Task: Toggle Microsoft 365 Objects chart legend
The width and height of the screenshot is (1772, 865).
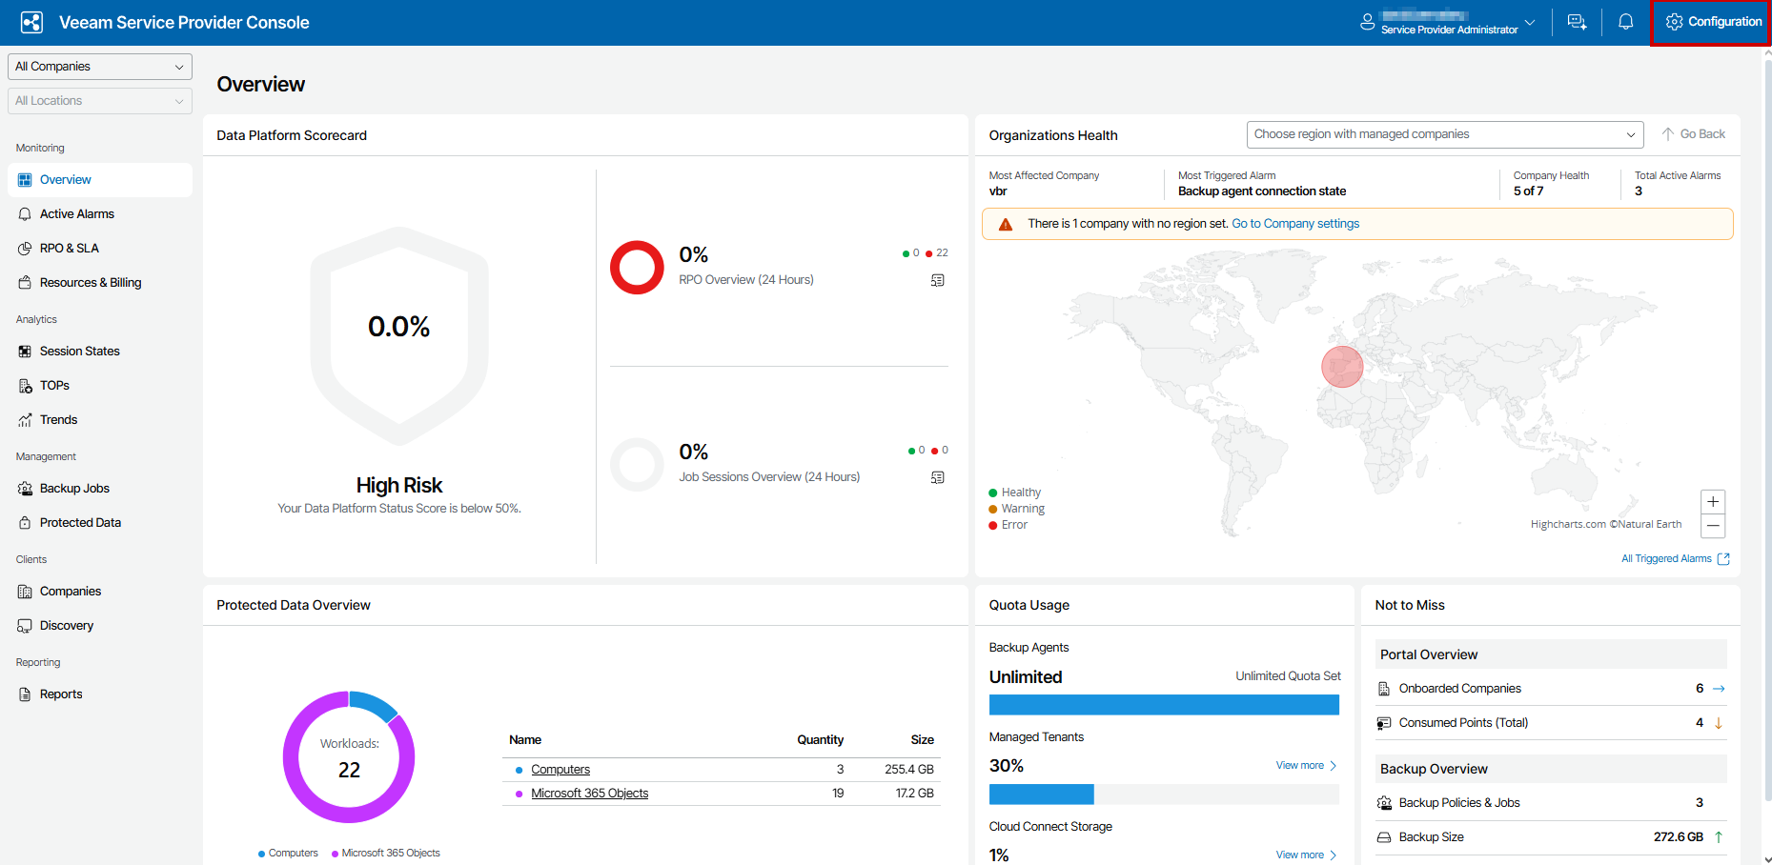Action: click(x=386, y=854)
